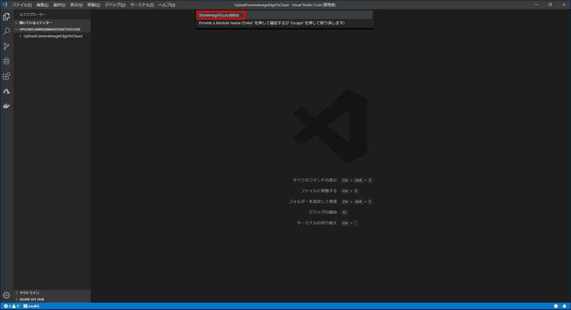The height and width of the screenshot is (310, 571).
Task: Open the Search view
Action: point(6,31)
